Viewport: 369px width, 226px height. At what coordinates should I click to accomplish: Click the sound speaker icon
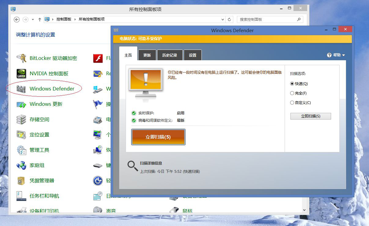click(x=98, y=210)
